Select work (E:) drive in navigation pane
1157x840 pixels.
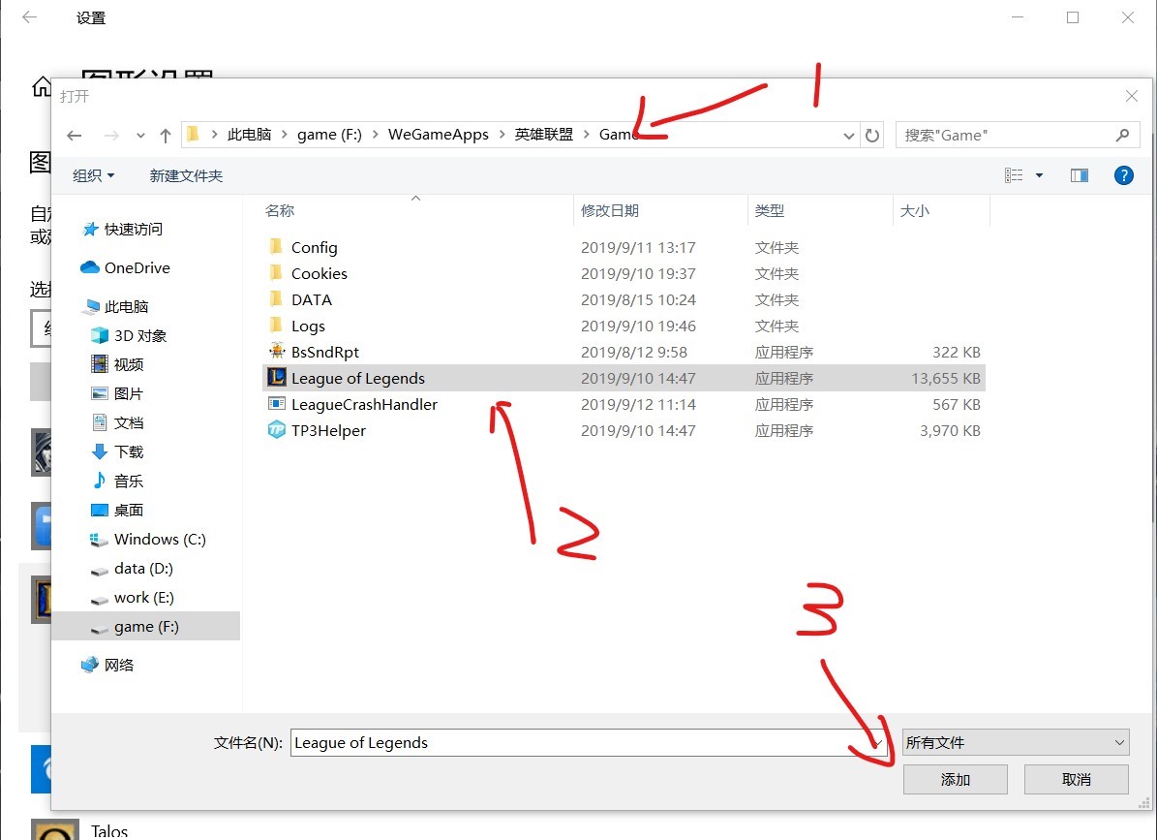(144, 597)
